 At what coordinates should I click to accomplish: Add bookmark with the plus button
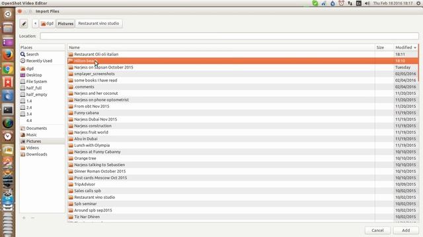[24, 218]
